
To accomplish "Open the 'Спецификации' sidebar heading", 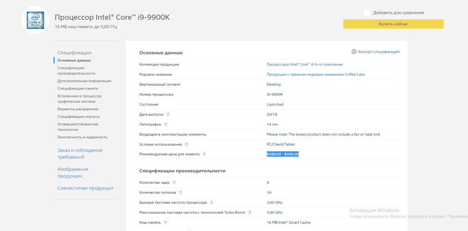I will point(74,53).
